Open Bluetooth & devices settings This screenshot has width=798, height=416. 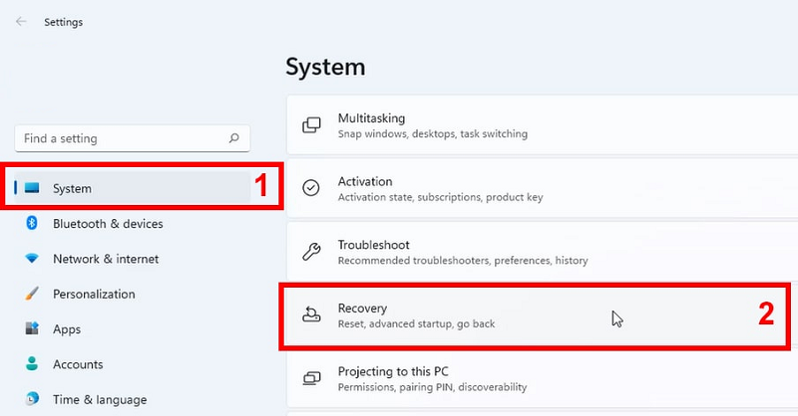[108, 224]
